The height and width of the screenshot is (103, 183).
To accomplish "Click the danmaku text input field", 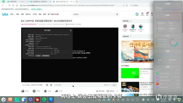I will coord(79,85).
